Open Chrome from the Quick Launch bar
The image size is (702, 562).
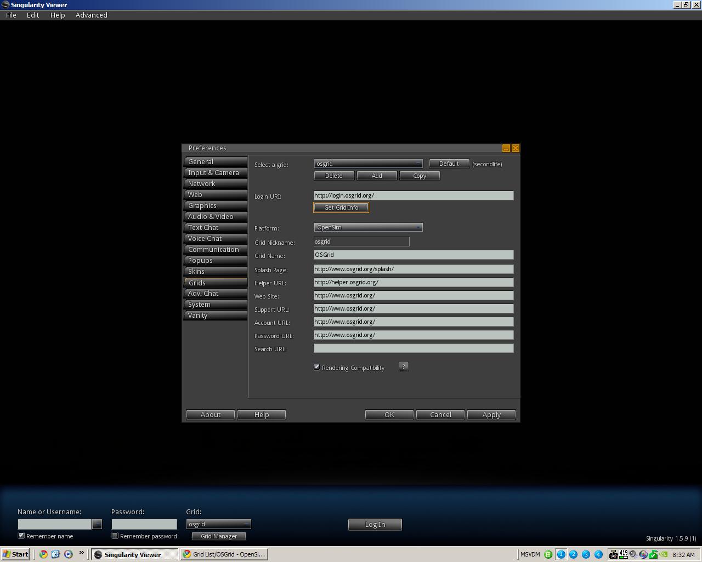point(43,554)
